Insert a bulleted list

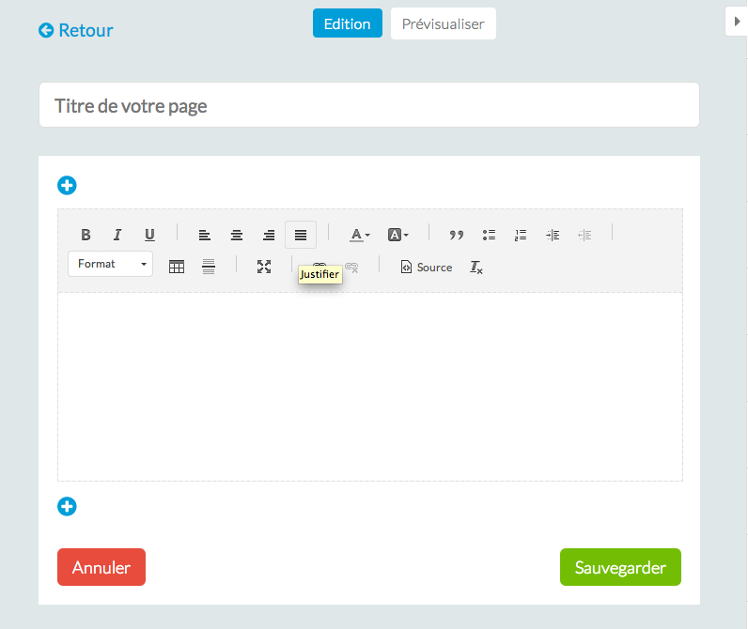[489, 235]
